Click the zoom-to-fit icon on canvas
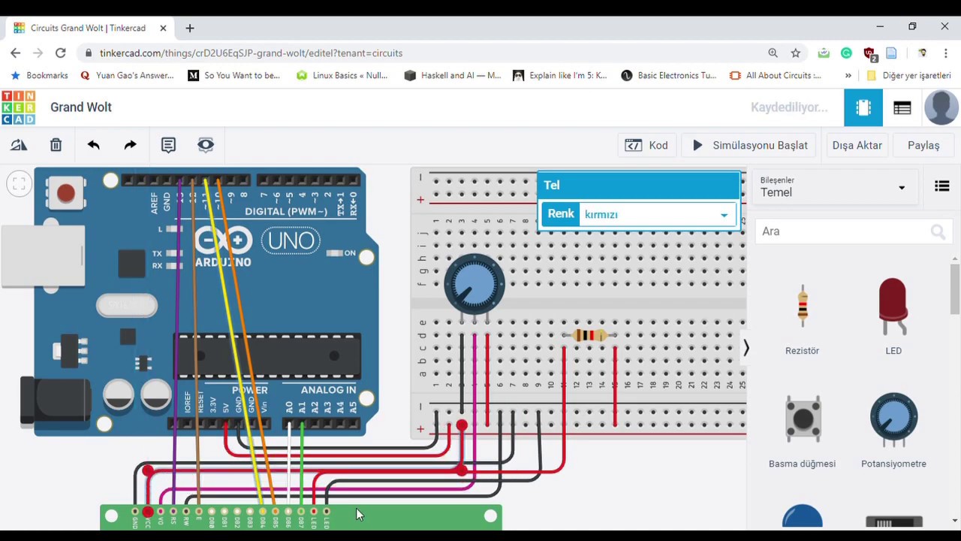961x541 pixels. click(x=19, y=183)
